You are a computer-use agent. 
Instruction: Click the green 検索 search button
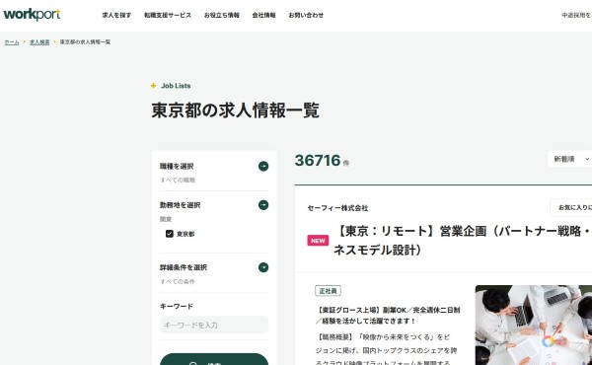point(214,359)
